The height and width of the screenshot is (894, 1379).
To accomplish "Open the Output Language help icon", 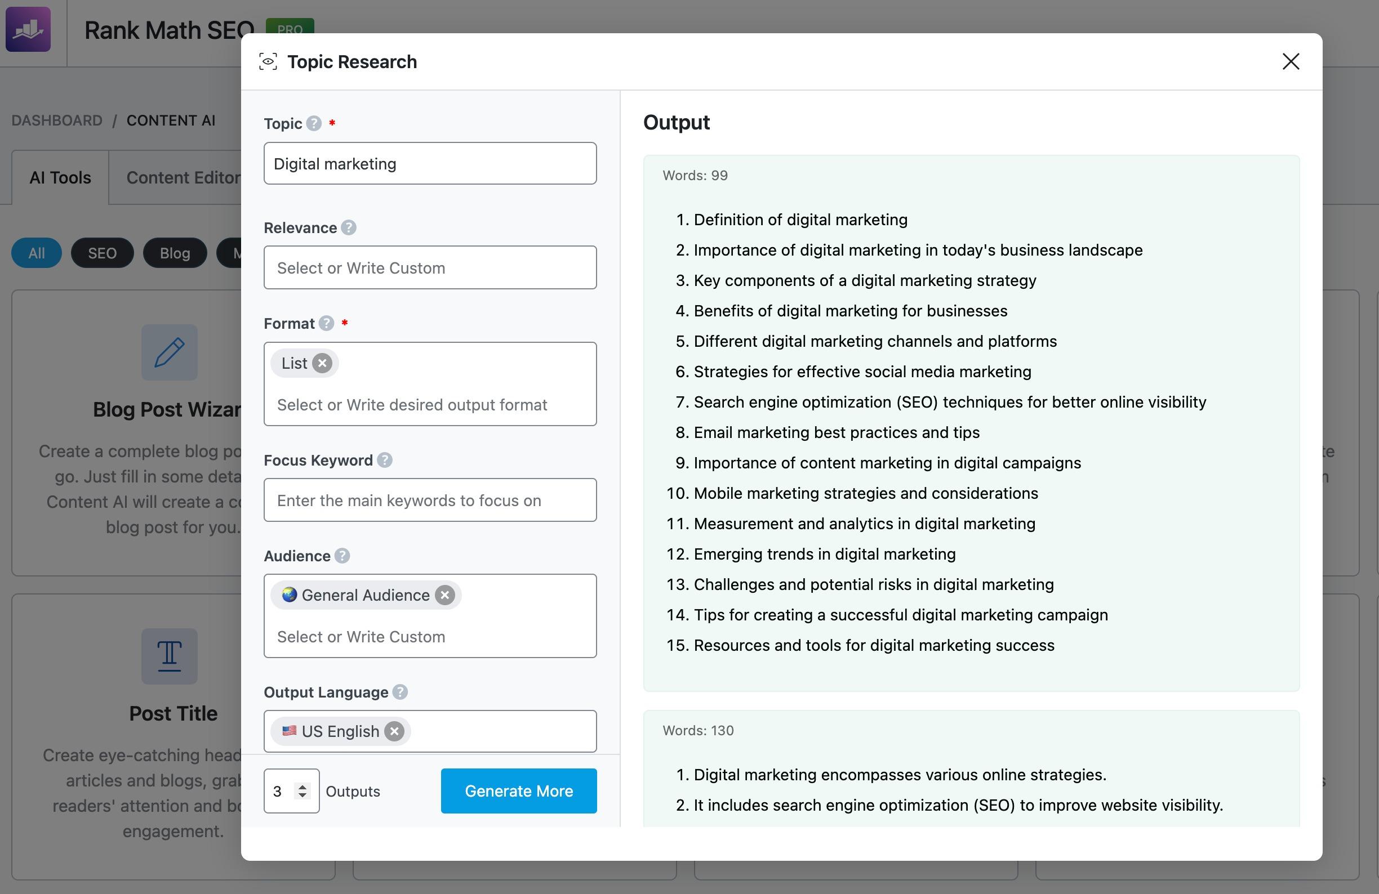I will point(400,692).
